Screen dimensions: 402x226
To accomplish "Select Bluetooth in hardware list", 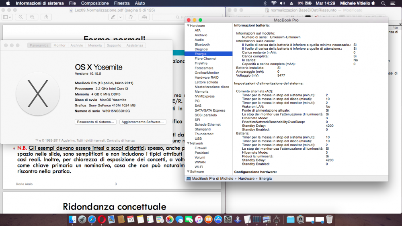I will (x=202, y=45).
